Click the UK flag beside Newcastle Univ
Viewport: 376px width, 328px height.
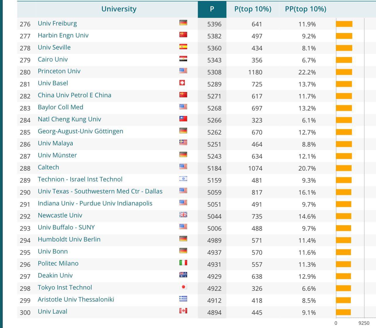pyautogui.click(x=183, y=215)
